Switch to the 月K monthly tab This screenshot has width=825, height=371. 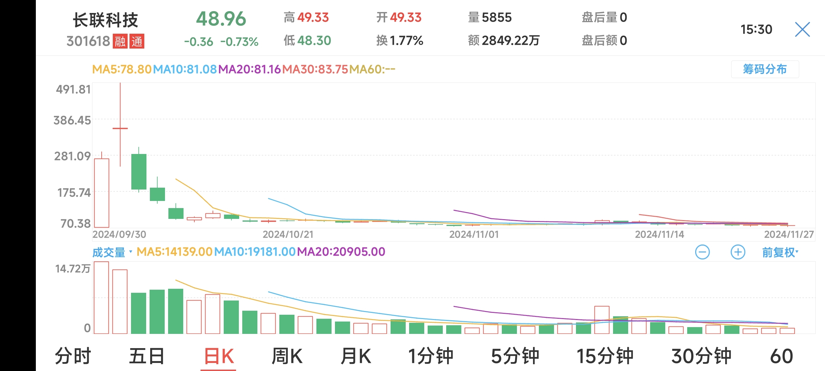point(356,356)
